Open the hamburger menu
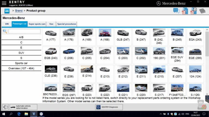The width and height of the screenshot is (209, 117). pos(4,3)
